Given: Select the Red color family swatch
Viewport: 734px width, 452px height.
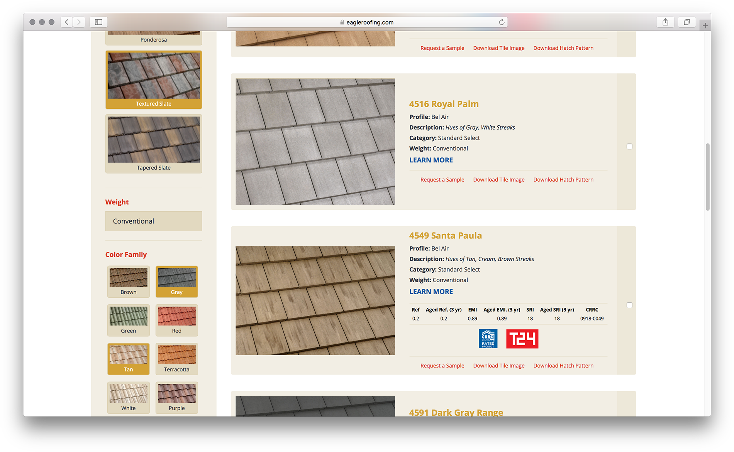Looking at the screenshot, I should 177,320.
